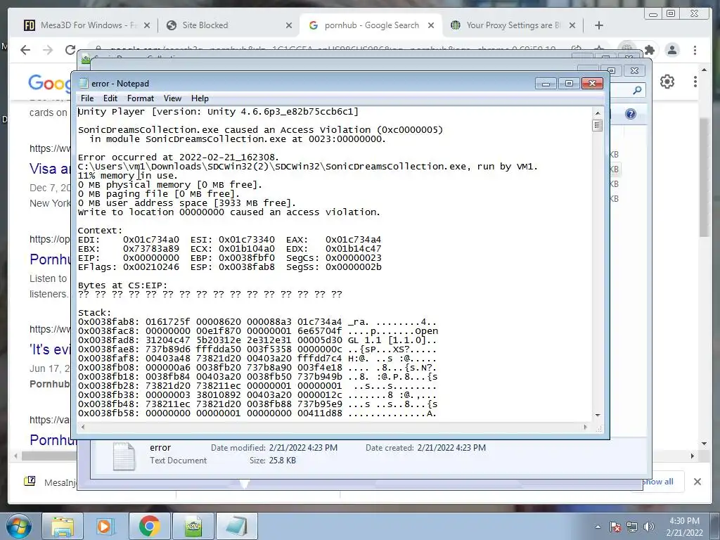Viewport: 720px width, 540px height.
Task: Click Size: 25.8 KB in details pane
Action: (x=273, y=461)
